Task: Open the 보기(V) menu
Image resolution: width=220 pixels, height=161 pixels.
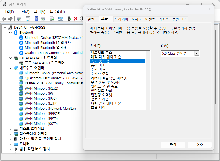Action: [x=40, y=12]
